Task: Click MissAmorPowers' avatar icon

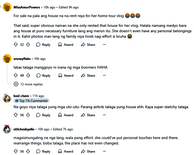Action: [7, 7]
